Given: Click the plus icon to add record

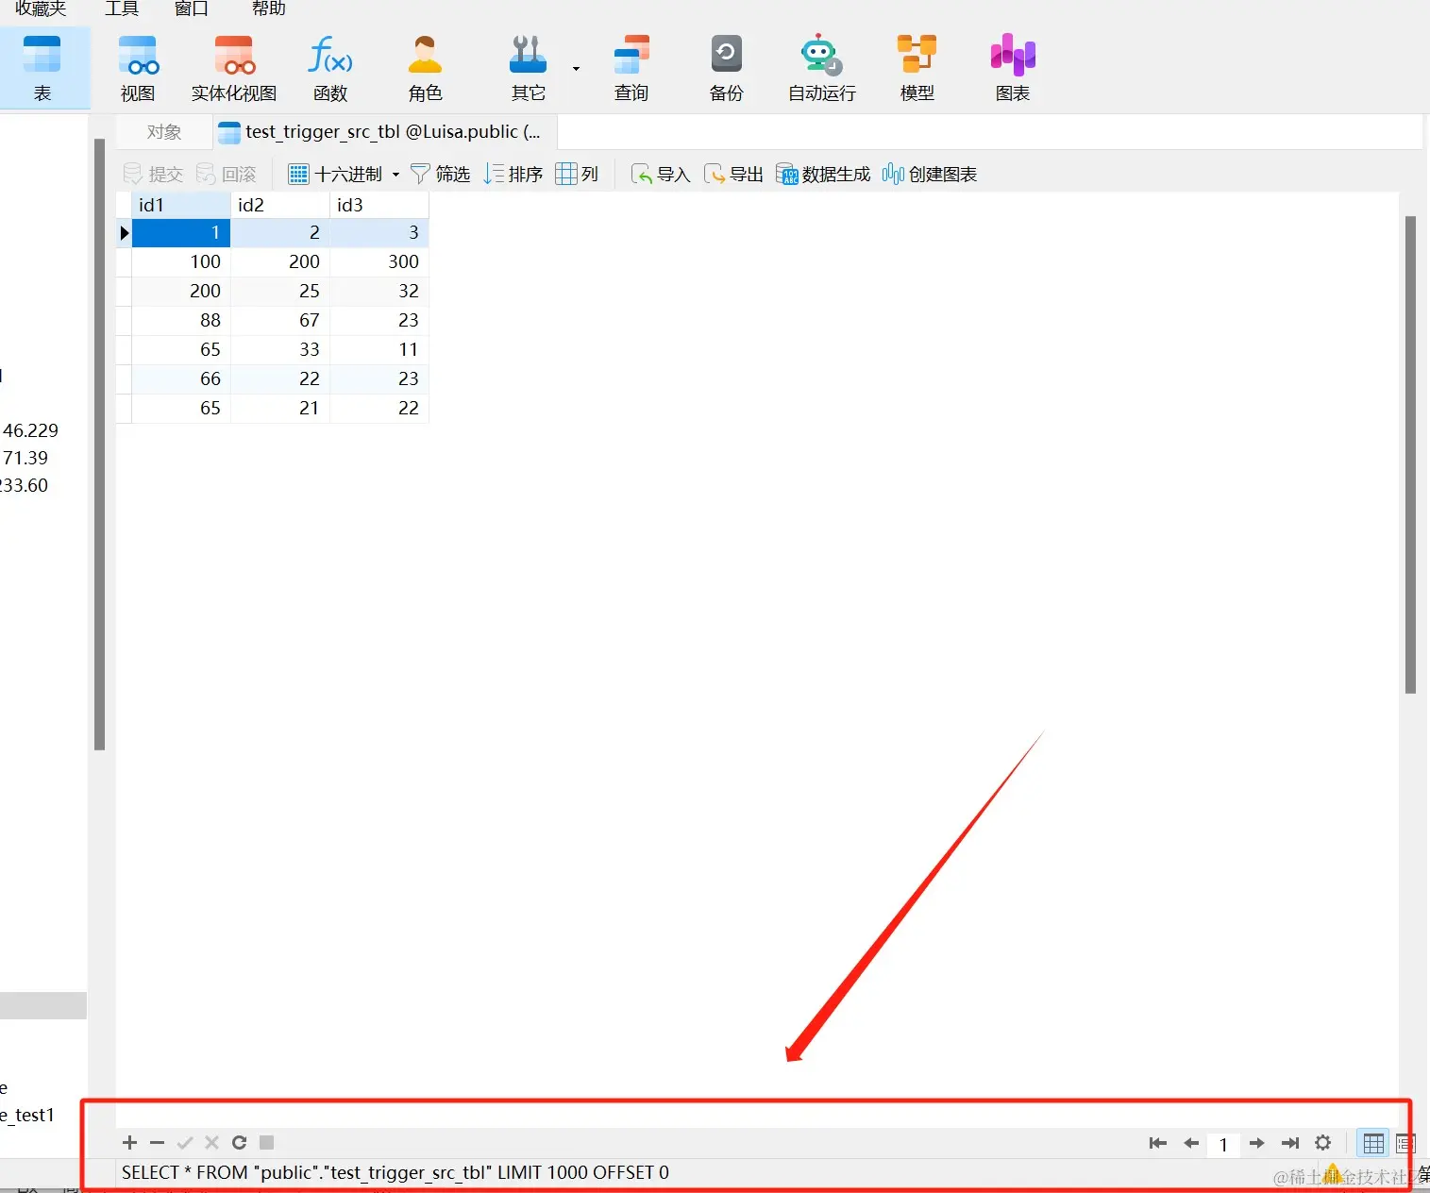Looking at the screenshot, I should pyautogui.click(x=130, y=1143).
